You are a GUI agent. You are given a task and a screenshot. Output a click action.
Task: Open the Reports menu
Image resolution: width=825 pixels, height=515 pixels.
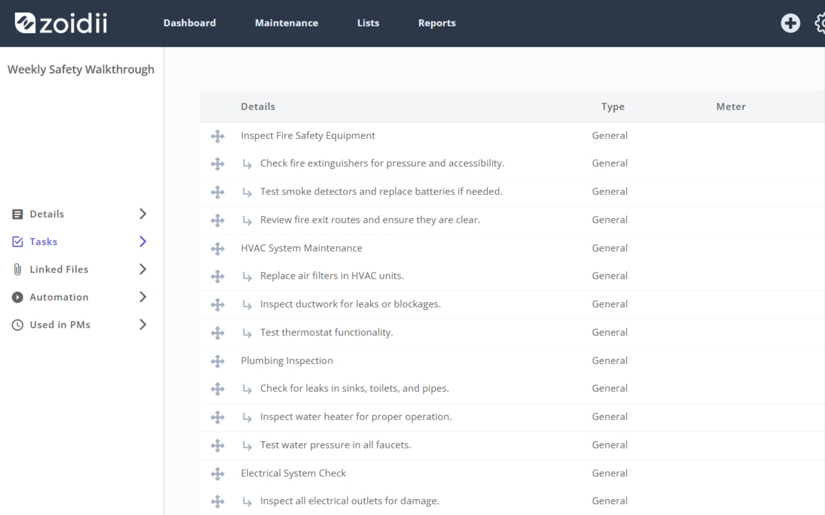coord(437,23)
